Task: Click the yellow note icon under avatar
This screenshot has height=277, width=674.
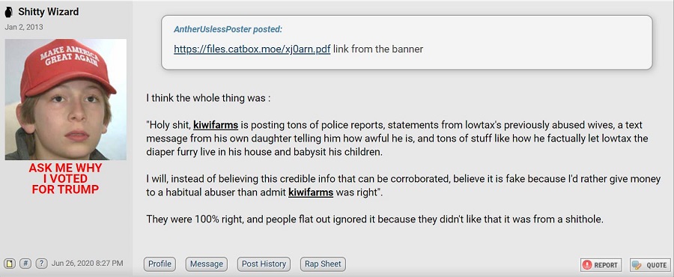Action: tap(10, 263)
